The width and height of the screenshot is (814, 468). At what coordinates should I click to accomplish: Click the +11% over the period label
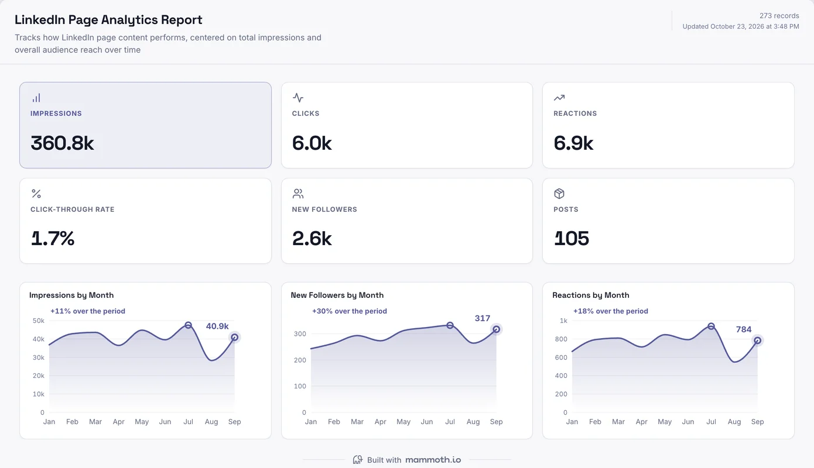[88, 311]
